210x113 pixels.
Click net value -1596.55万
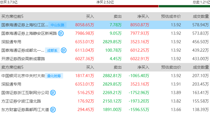139,110
